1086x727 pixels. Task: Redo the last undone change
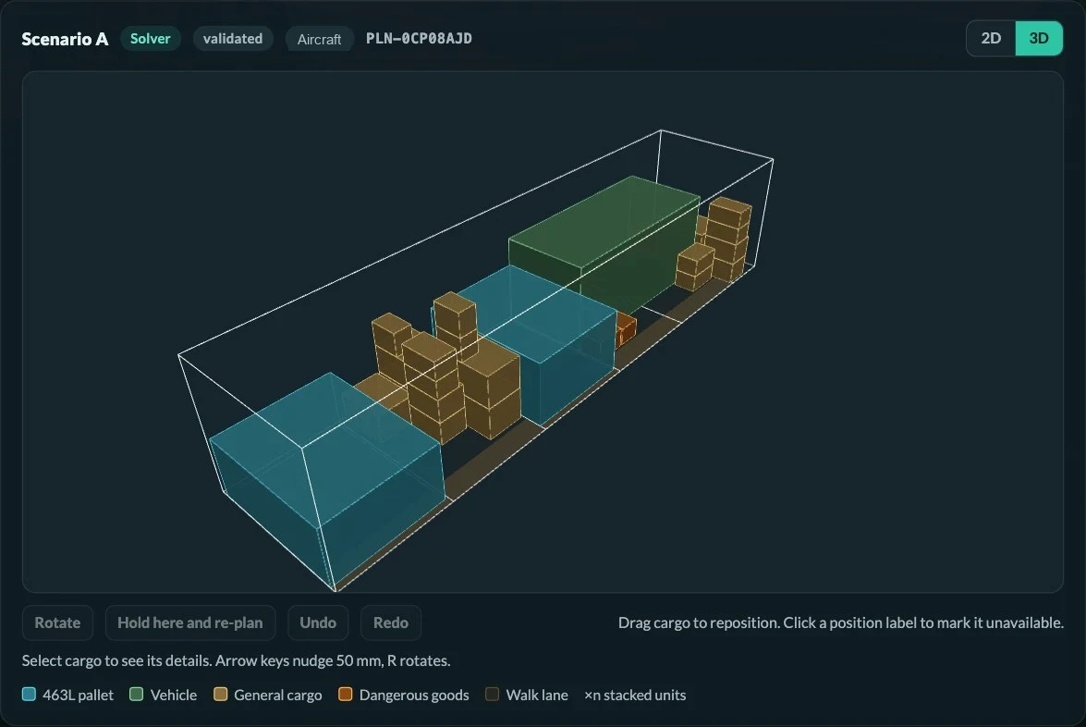pos(391,622)
